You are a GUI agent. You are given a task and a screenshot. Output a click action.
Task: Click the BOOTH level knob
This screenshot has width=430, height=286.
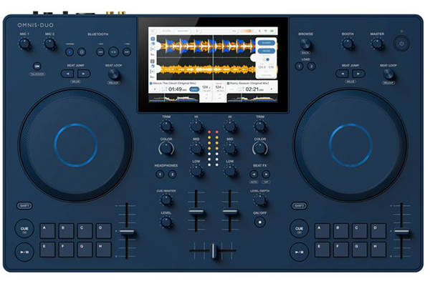[348, 44]
